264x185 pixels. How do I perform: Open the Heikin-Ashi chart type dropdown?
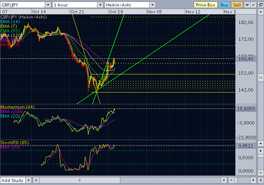click(x=152, y=5)
